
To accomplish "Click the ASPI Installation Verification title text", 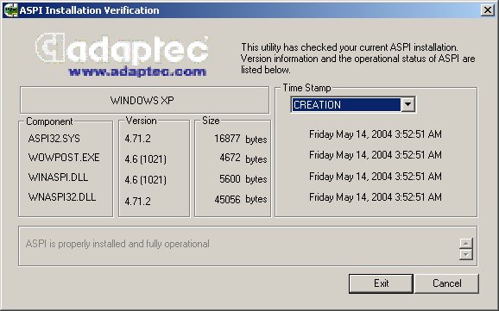I will 89,10.
